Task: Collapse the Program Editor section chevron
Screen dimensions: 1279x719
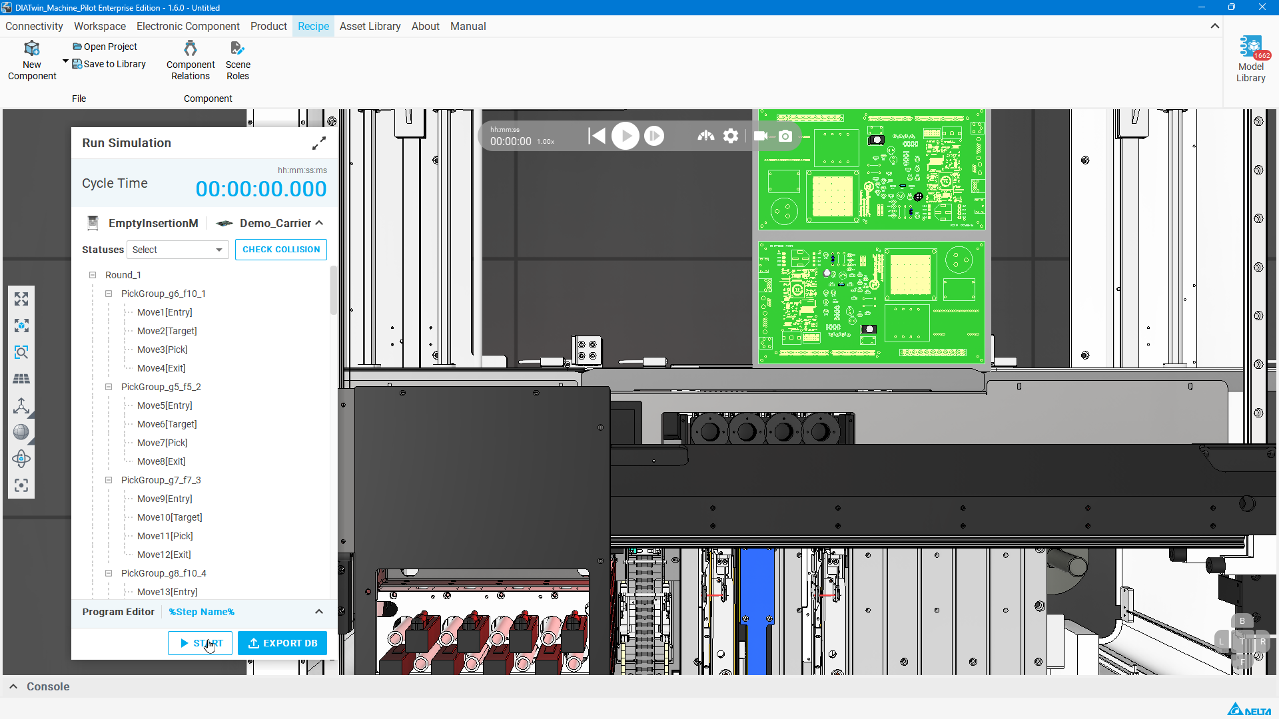Action: coord(319,612)
